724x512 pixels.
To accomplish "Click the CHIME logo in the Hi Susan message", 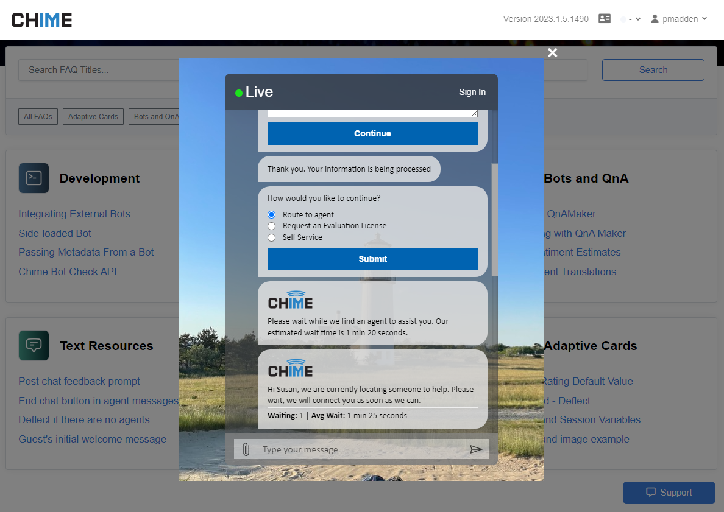I will pos(291,368).
